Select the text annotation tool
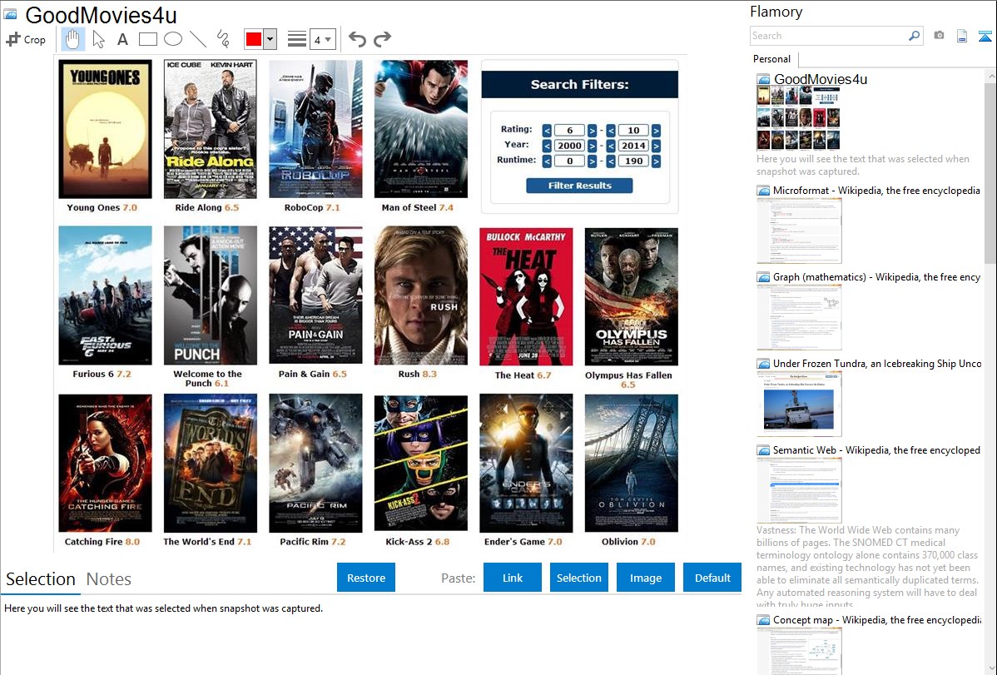The height and width of the screenshot is (675, 997). (122, 39)
